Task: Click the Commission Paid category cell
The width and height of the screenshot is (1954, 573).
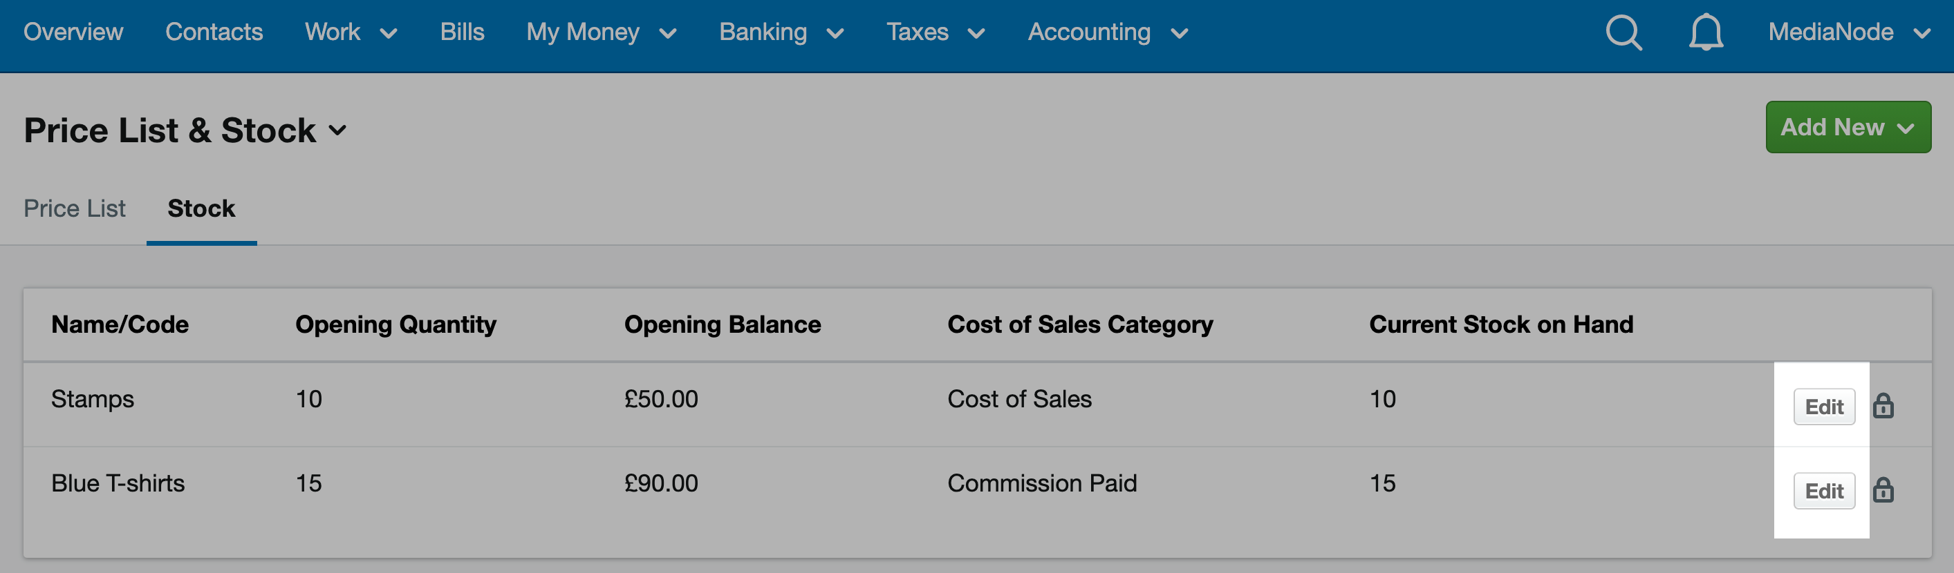Action: (x=1041, y=483)
